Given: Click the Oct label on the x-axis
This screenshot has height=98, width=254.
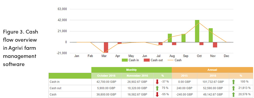Looking at the screenshot, I should tap(199, 56).
